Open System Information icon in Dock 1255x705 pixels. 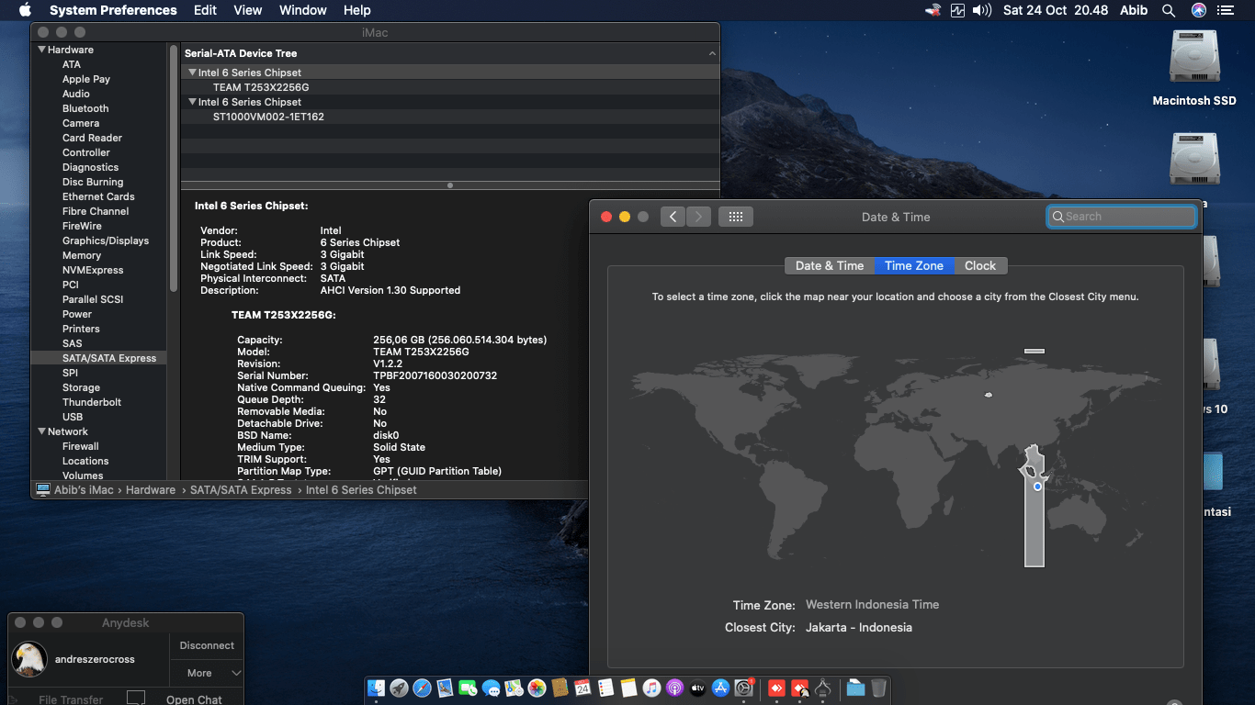[822, 688]
